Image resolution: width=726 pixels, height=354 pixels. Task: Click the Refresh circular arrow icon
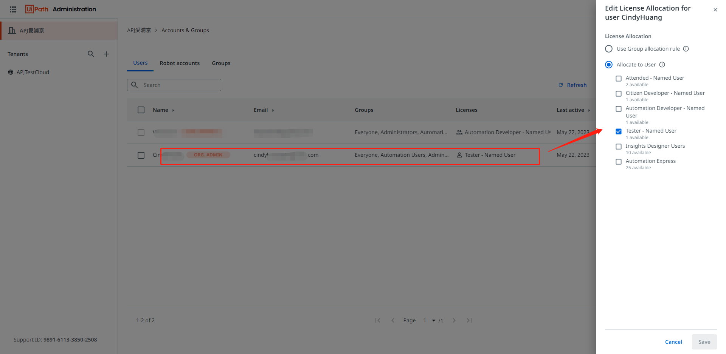561,85
